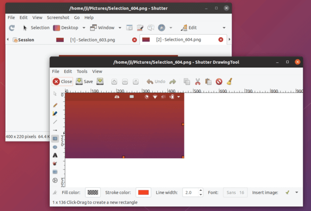Increase line width with up arrow
311x211 pixels.
(201, 190)
